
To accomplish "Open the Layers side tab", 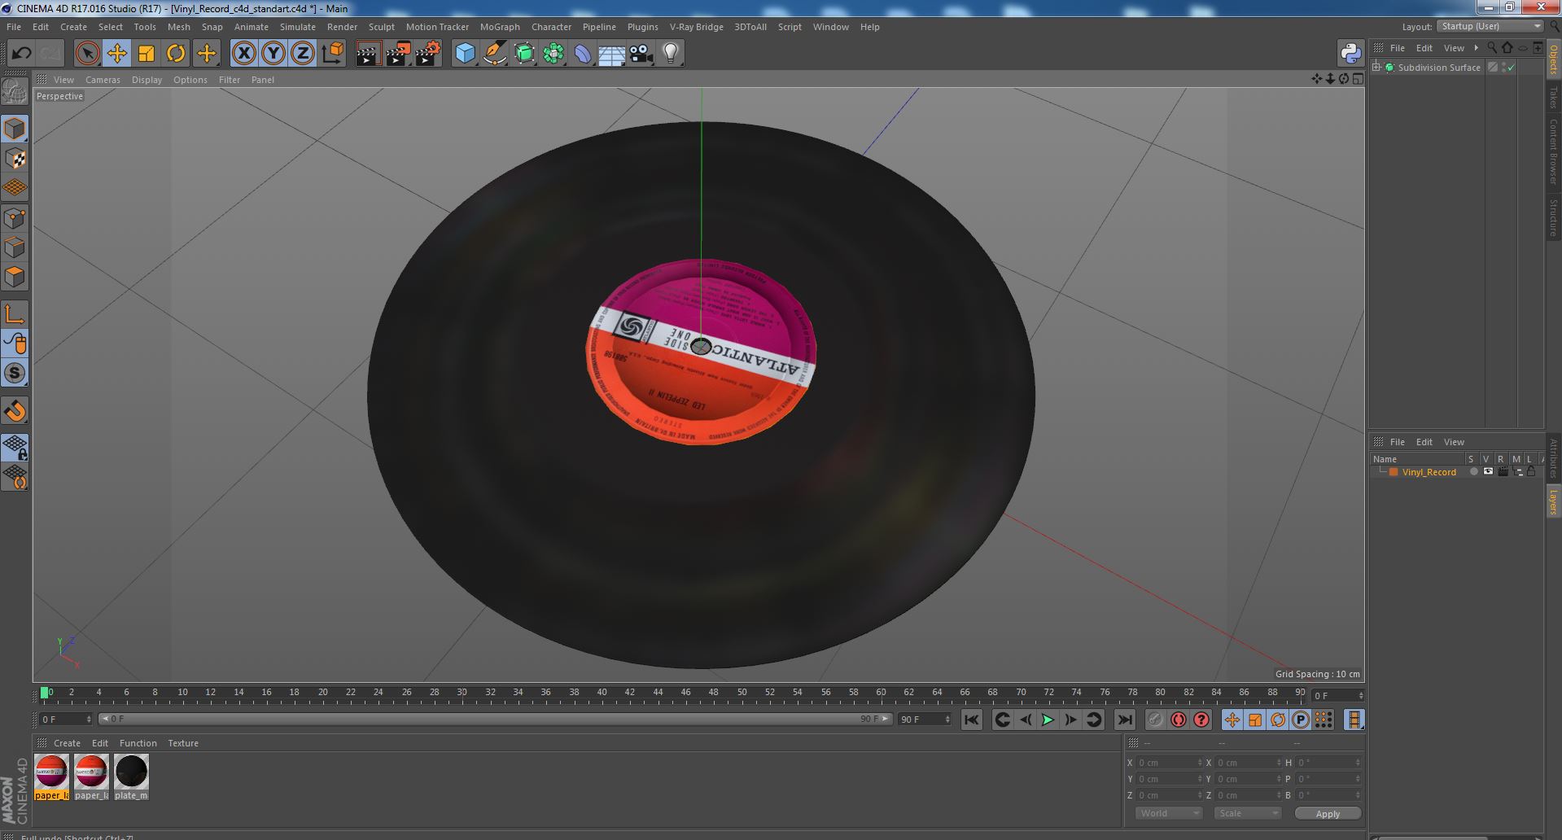I will 1553,502.
